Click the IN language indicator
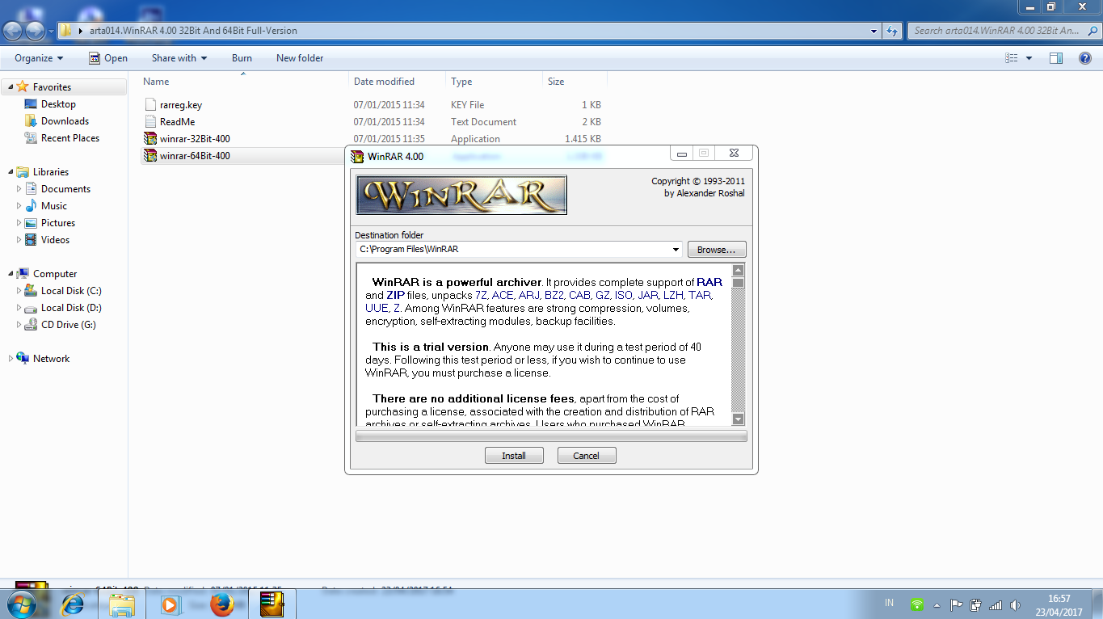The height and width of the screenshot is (619, 1103). (890, 603)
